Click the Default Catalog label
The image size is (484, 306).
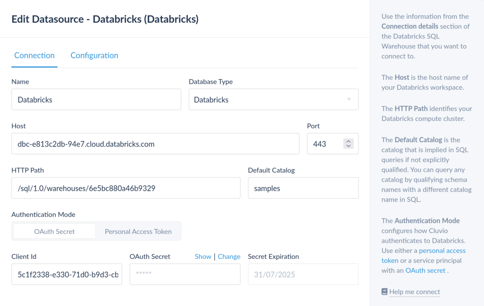point(271,170)
